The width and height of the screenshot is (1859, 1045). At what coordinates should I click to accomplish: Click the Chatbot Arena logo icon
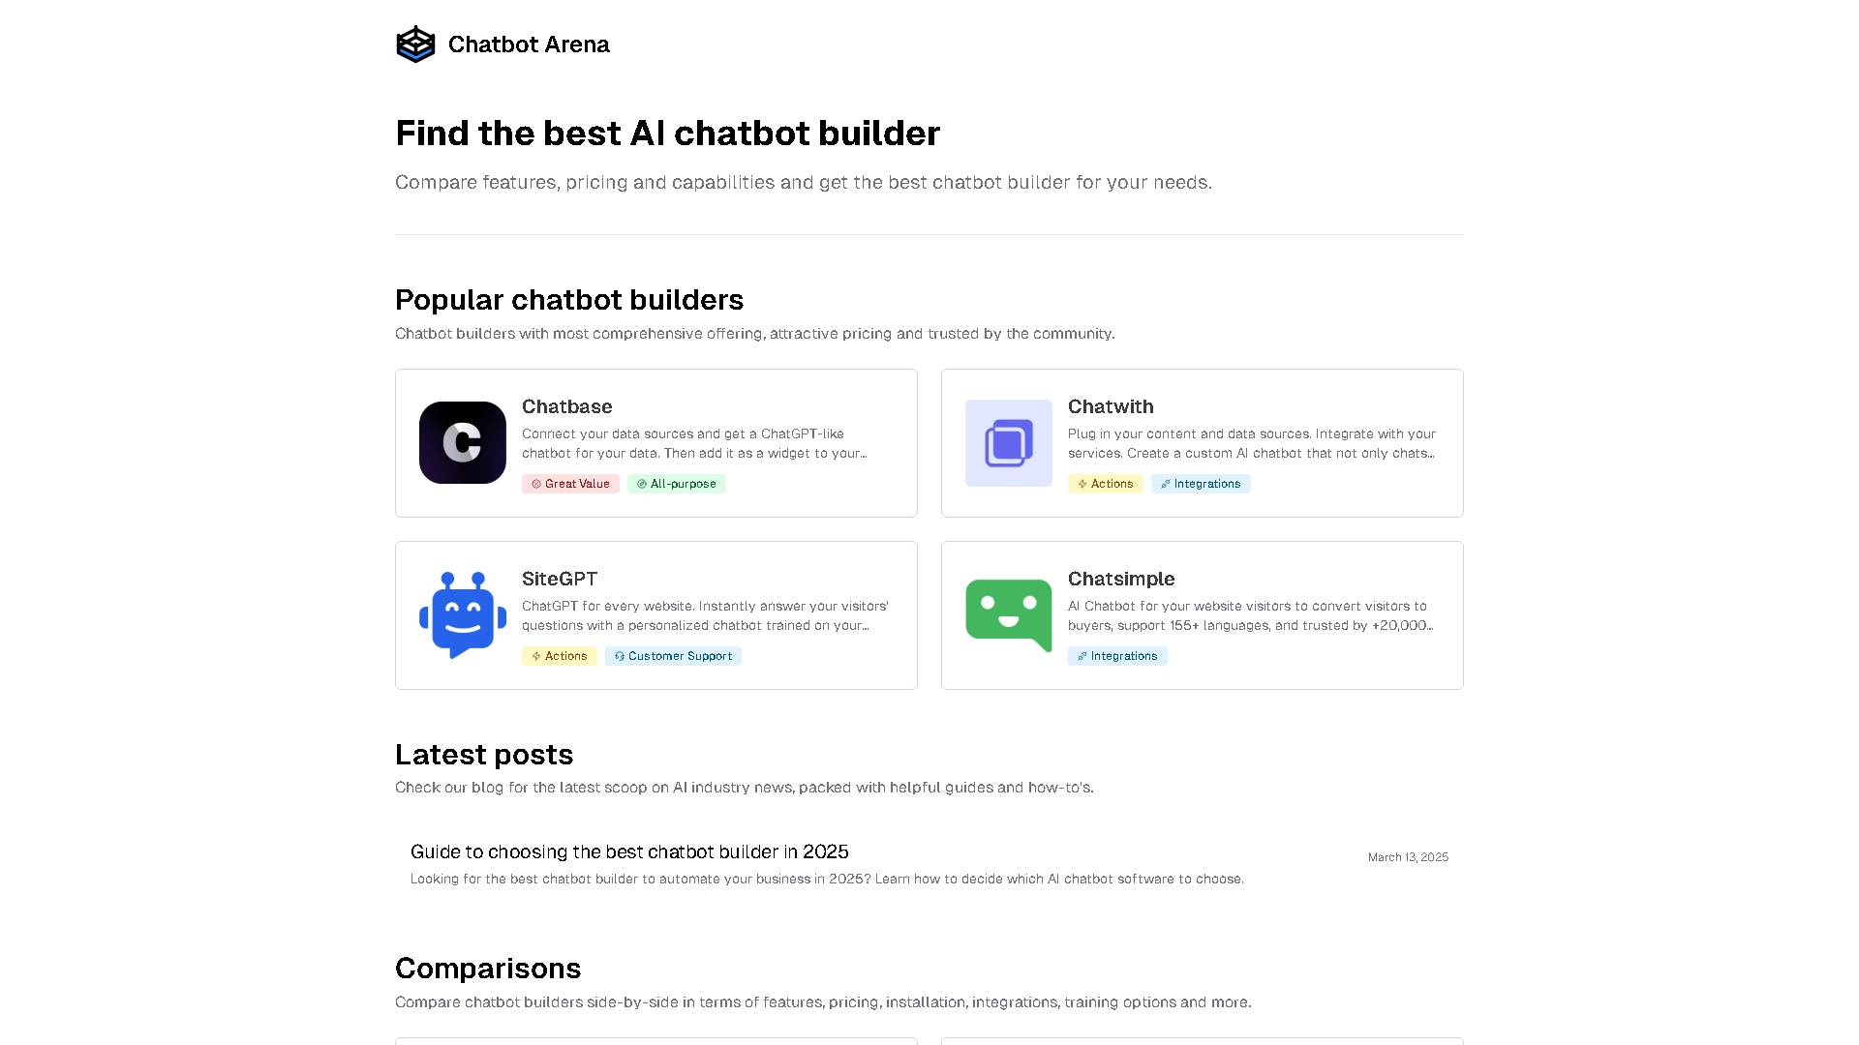(x=415, y=44)
